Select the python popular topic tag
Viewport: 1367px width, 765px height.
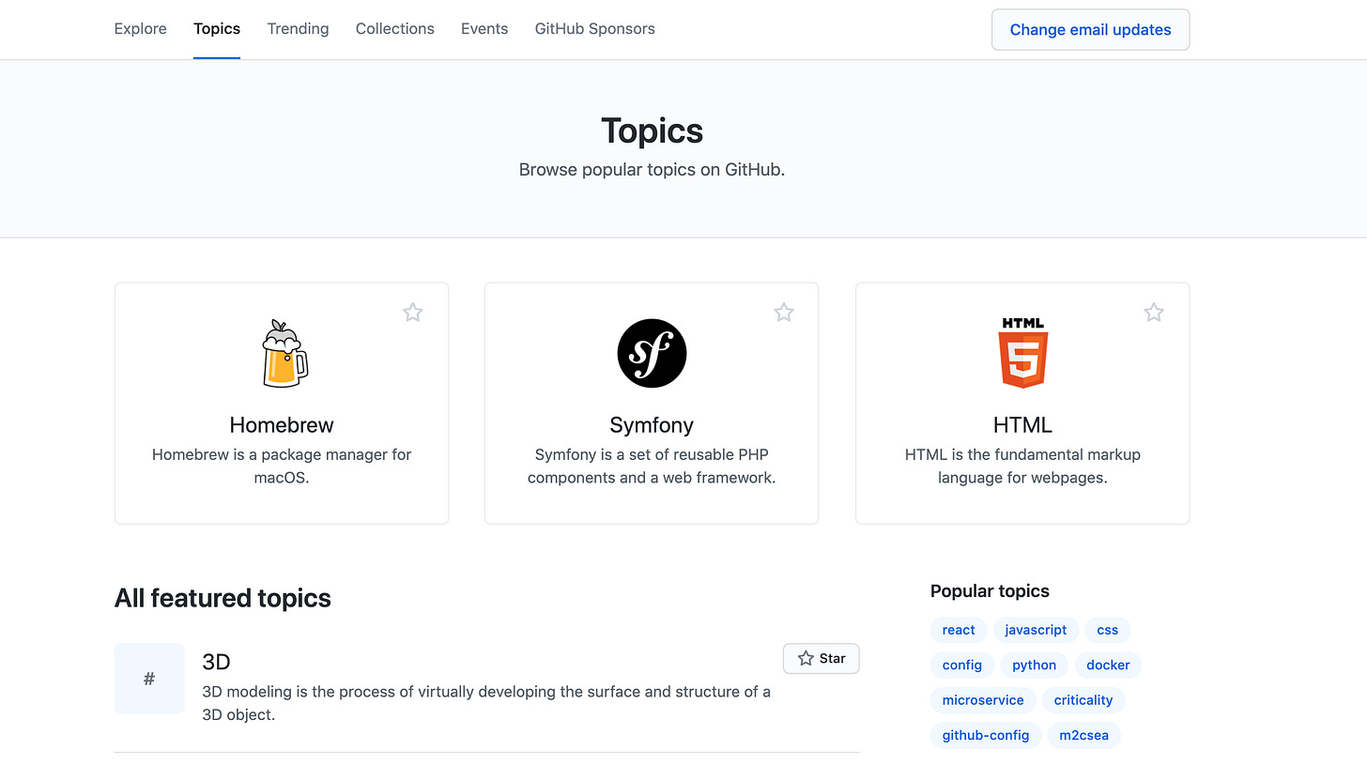1035,665
